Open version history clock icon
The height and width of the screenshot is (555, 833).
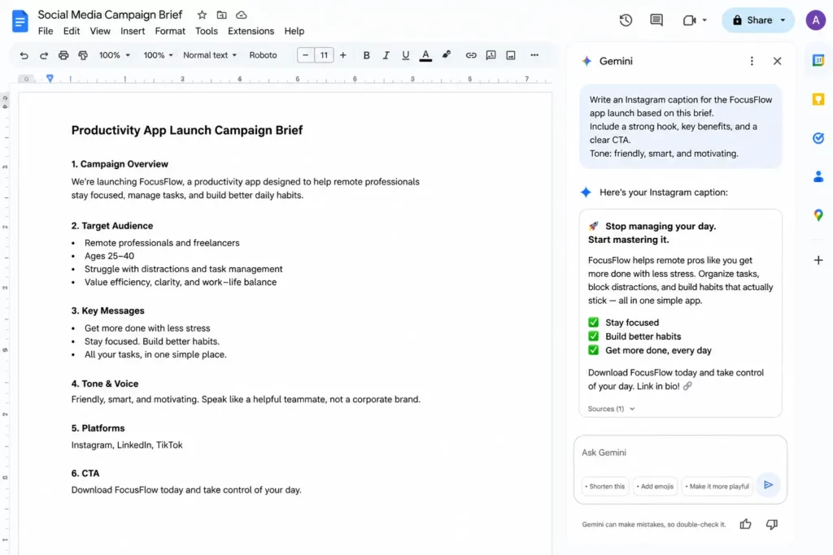click(626, 20)
